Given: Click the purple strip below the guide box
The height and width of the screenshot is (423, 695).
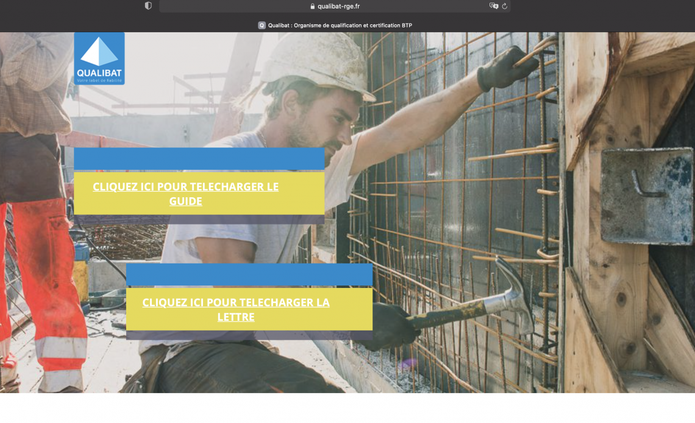Looking at the screenshot, I should 199,219.
